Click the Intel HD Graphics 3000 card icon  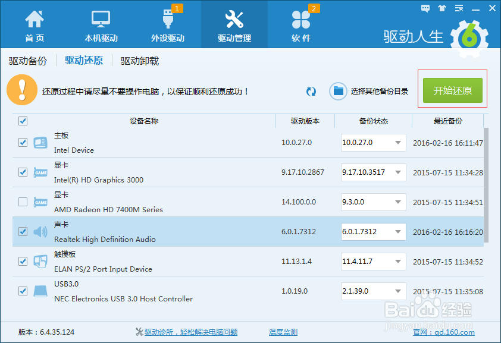pos(40,172)
